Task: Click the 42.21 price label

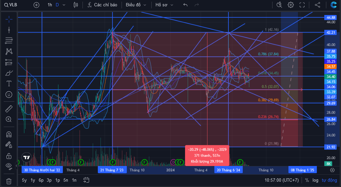Action: click(x=331, y=33)
